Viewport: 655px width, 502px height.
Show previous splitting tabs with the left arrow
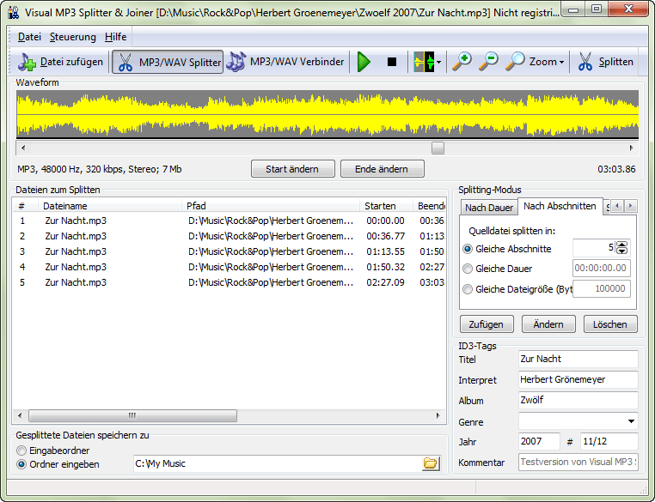(617, 206)
